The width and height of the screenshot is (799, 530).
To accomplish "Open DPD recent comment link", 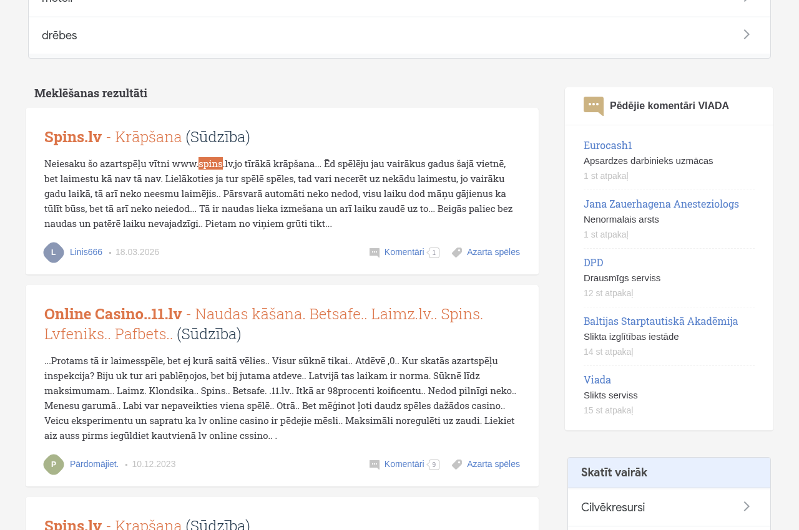I will [594, 263].
